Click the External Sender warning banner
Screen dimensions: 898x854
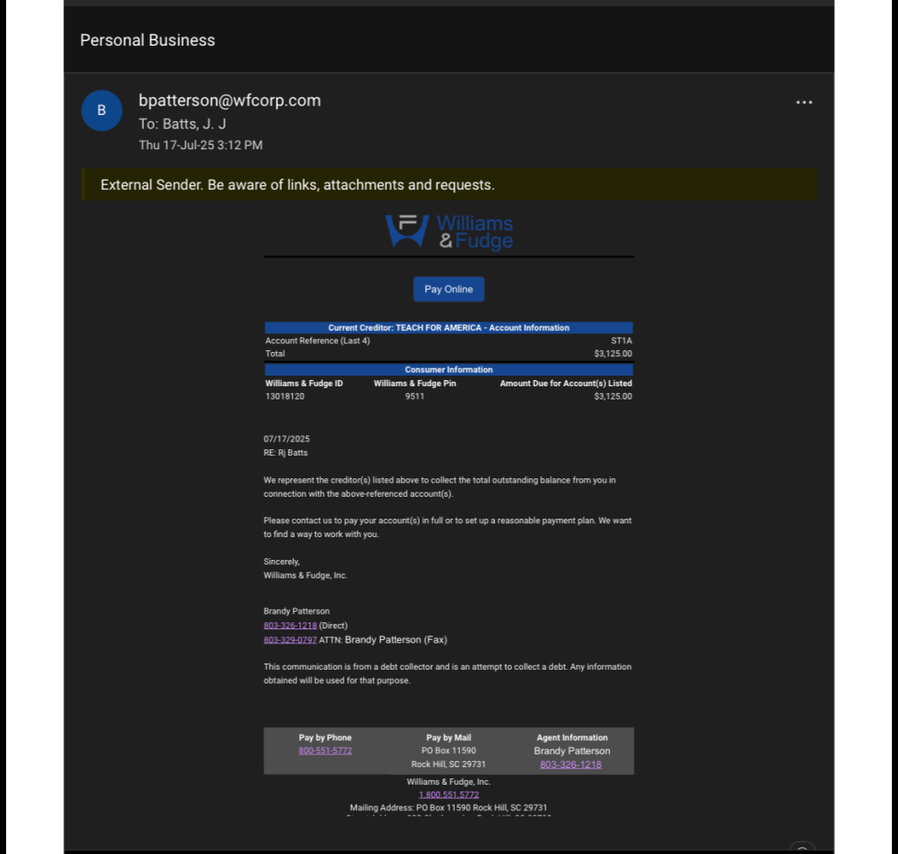pos(298,185)
